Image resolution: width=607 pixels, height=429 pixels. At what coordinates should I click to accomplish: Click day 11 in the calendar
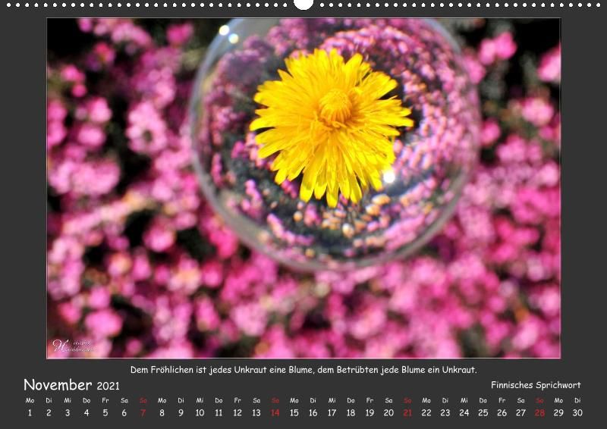click(x=219, y=413)
